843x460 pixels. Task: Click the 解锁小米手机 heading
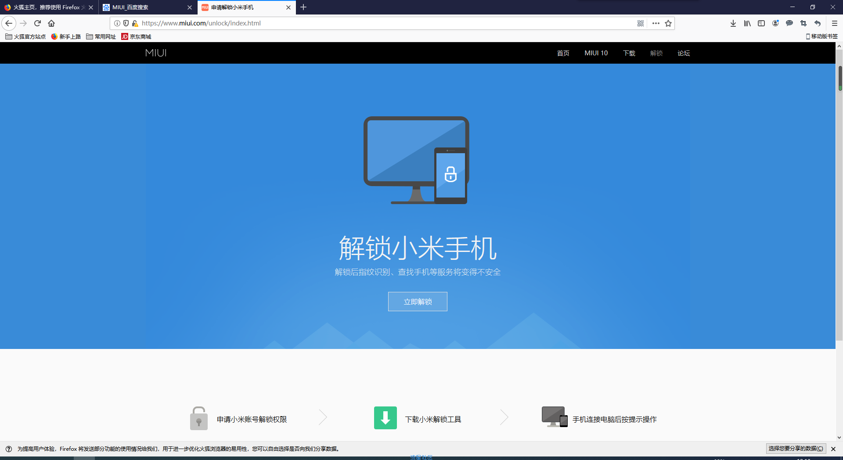(x=418, y=248)
